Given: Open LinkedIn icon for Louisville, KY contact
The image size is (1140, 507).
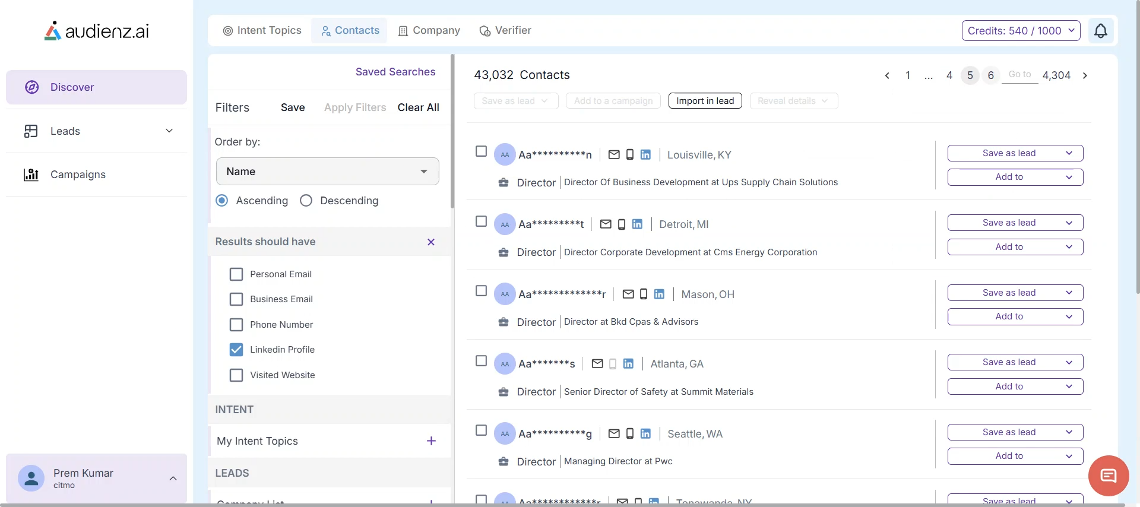Looking at the screenshot, I should 645,154.
